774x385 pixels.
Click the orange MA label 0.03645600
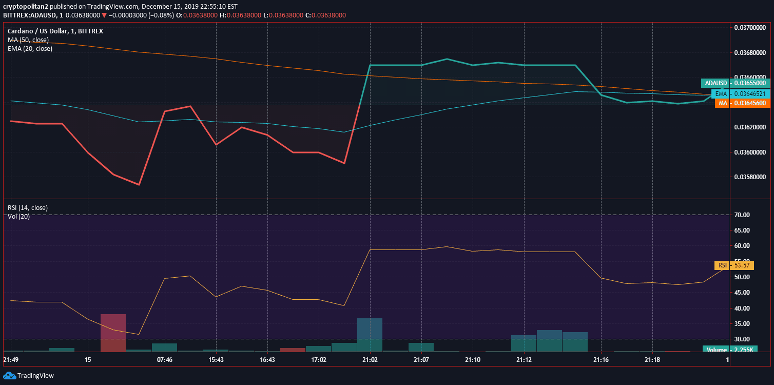pos(743,103)
